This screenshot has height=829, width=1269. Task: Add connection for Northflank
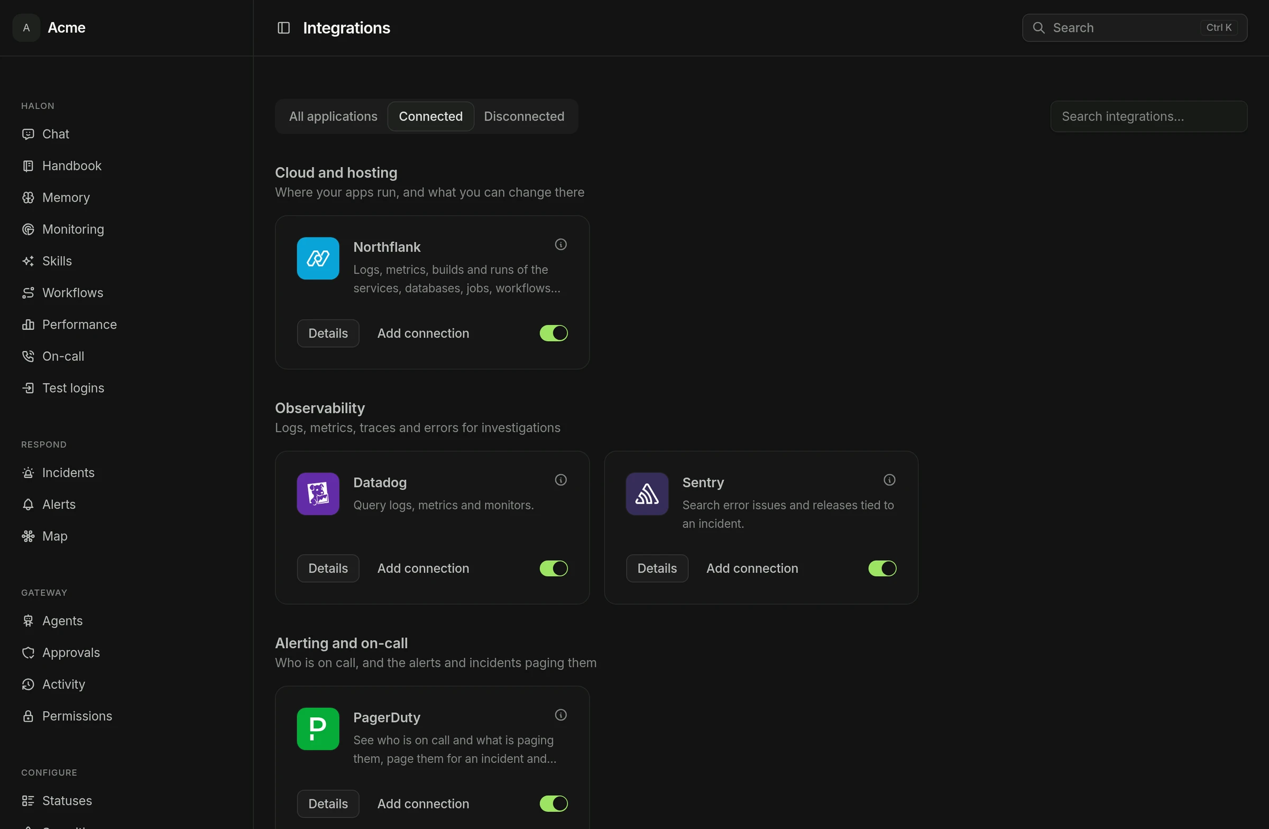click(x=424, y=333)
